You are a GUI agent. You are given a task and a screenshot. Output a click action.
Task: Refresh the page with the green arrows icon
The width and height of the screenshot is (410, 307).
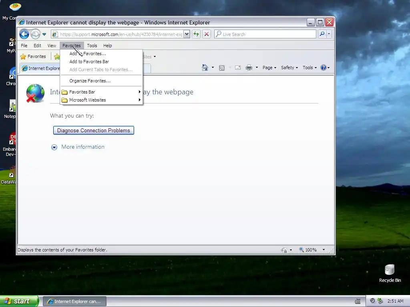196,34
